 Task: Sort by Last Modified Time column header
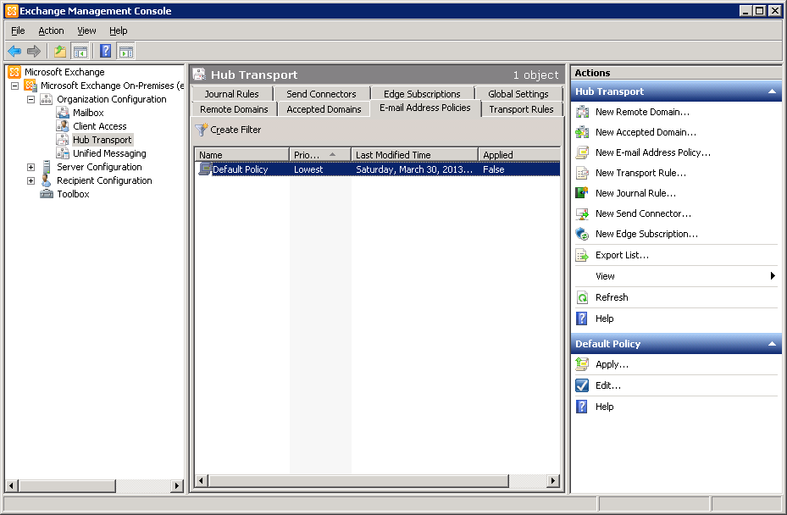coord(414,155)
